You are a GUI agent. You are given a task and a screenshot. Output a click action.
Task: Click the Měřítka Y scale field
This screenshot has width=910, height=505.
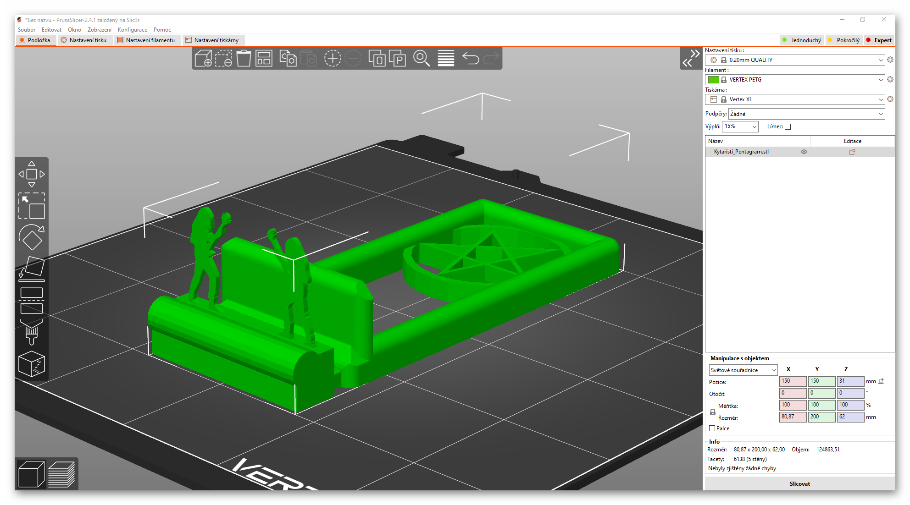tap(821, 405)
